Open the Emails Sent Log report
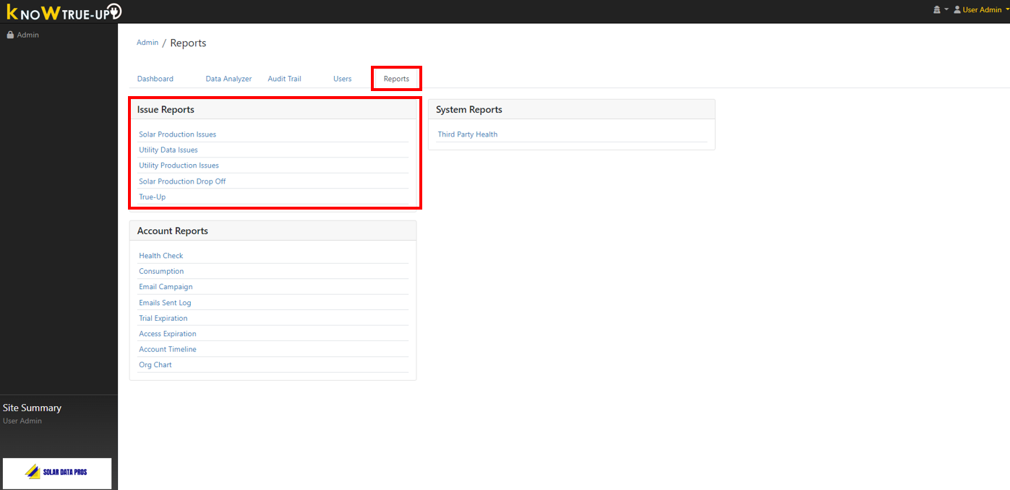 pos(165,303)
